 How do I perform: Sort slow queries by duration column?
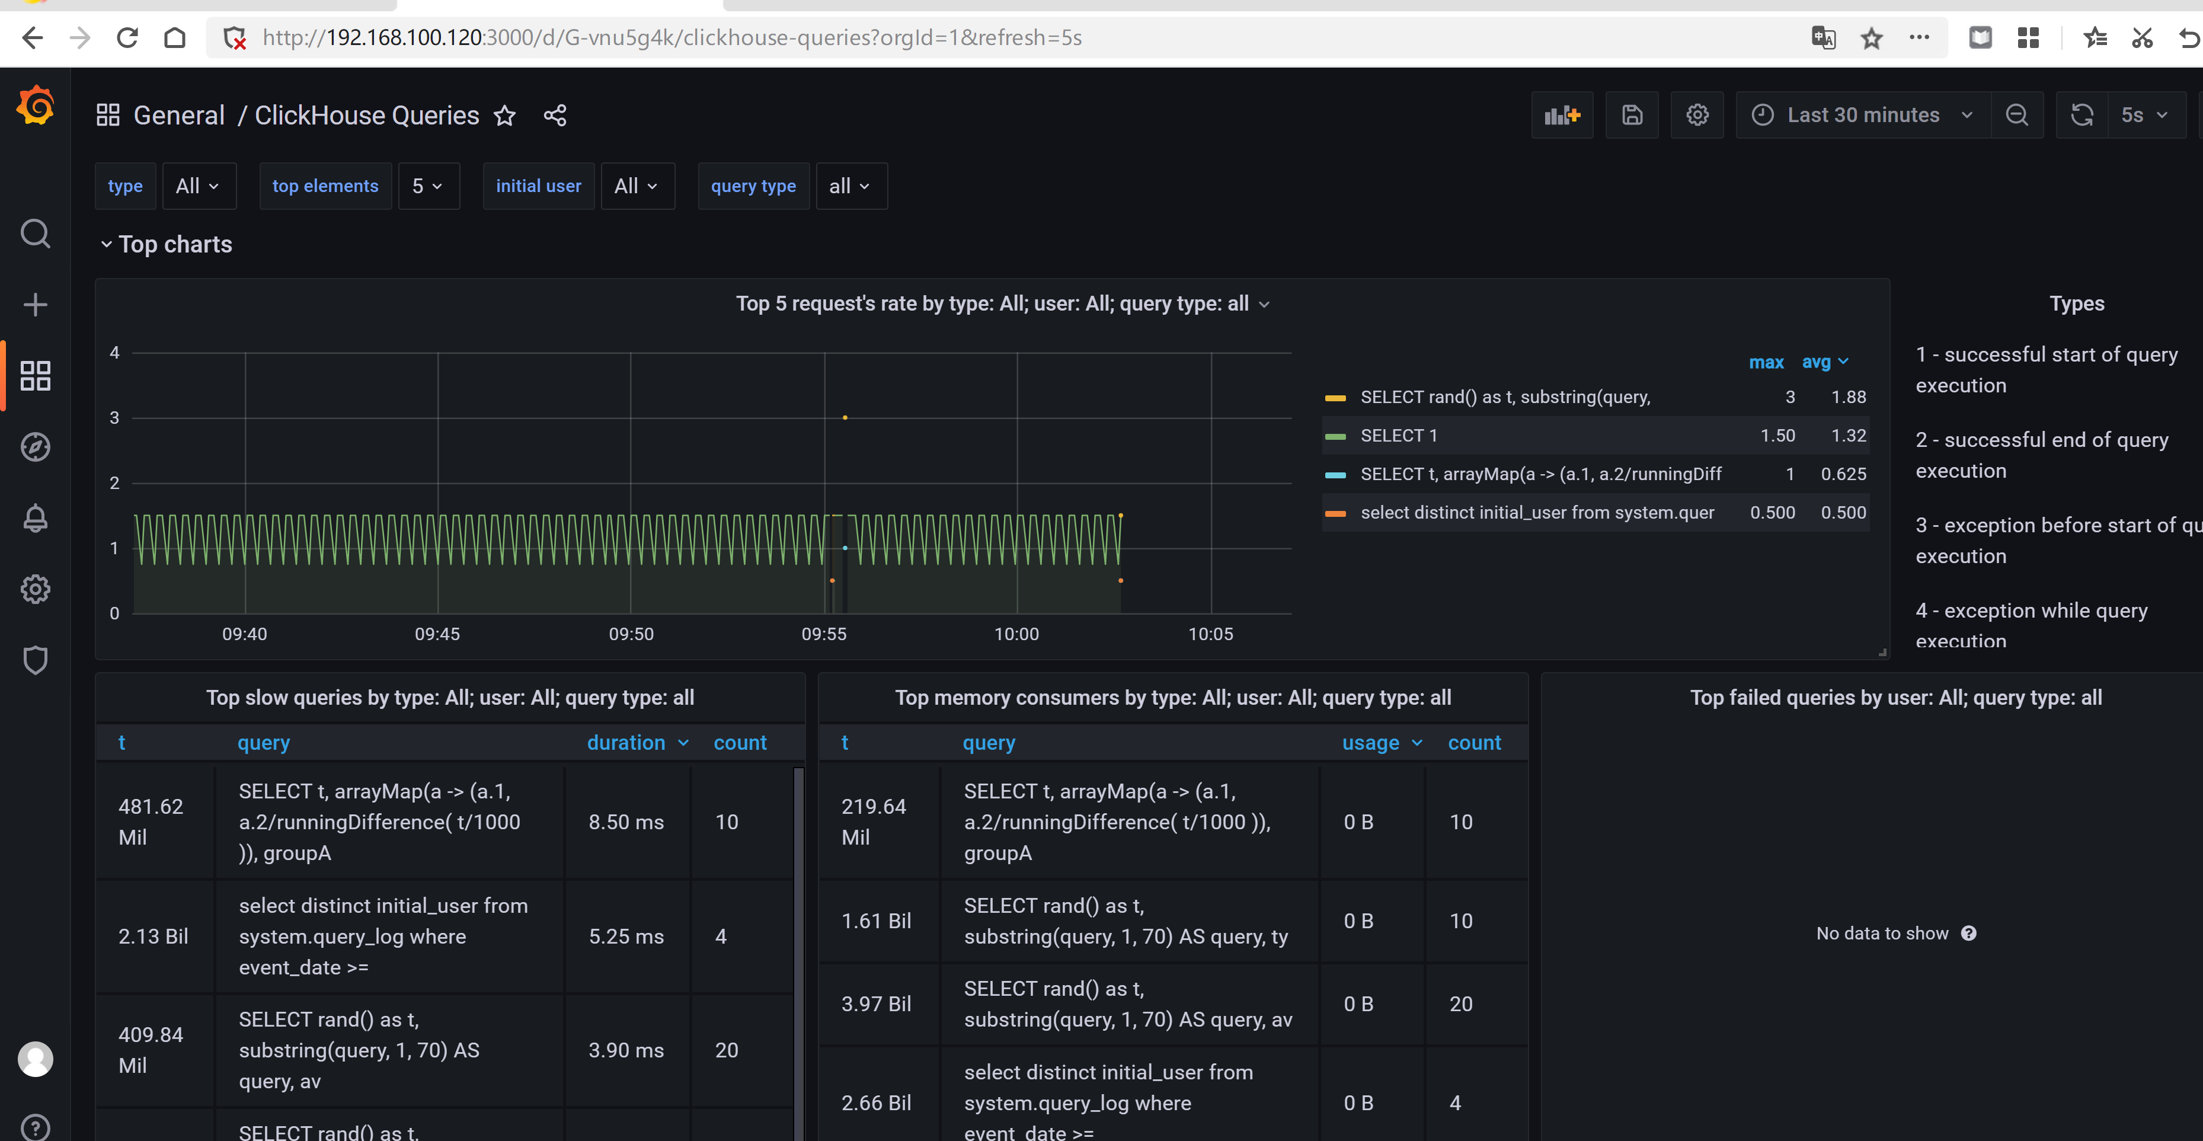click(x=637, y=743)
